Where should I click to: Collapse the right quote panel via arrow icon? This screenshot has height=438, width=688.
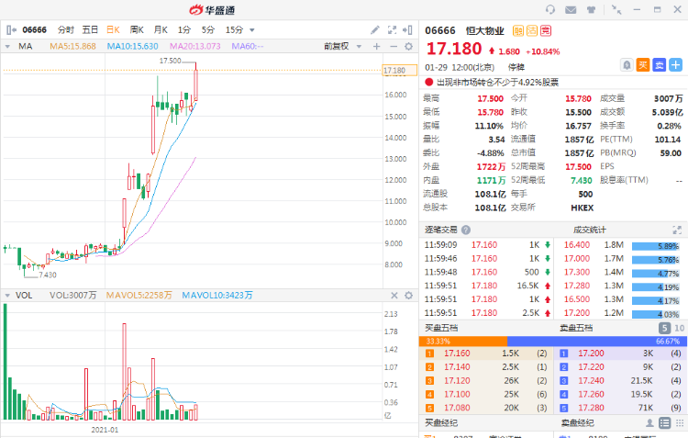(x=407, y=30)
